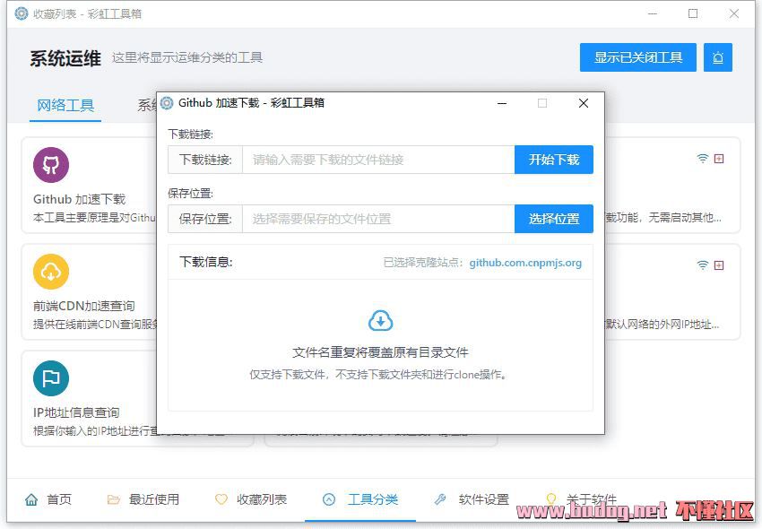Open the github.com.cnpmjs.org clone site link
762x529 pixels.
(525, 263)
